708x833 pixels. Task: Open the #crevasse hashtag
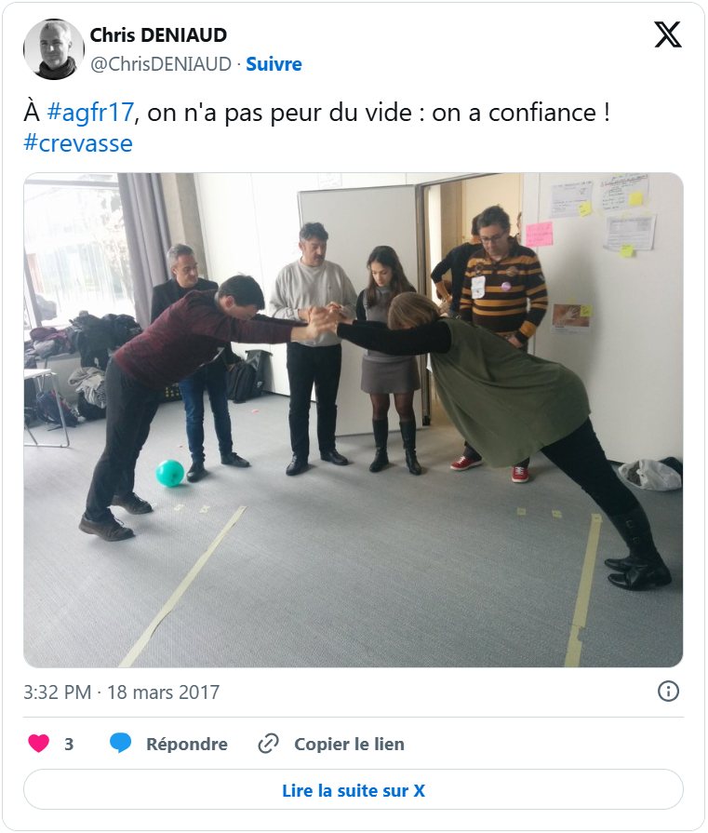coord(78,143)
